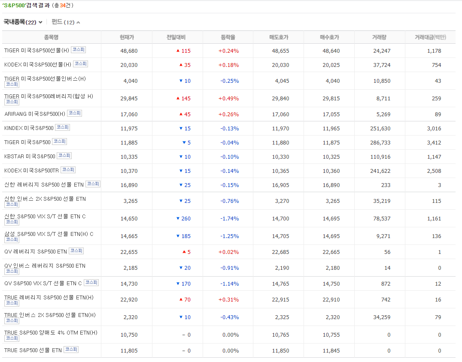Image resolution: width=462 pixels, height=362 pixels.
Task: Click the current price 48,680 cell
Action: (x=129, y=51)
